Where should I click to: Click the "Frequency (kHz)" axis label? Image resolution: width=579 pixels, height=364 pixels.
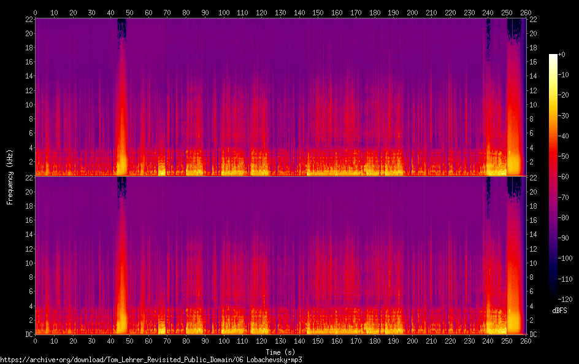click(x=10, y=176)
